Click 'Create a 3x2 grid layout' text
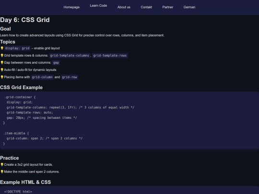 pyautogui.click(x=28, y=165)
